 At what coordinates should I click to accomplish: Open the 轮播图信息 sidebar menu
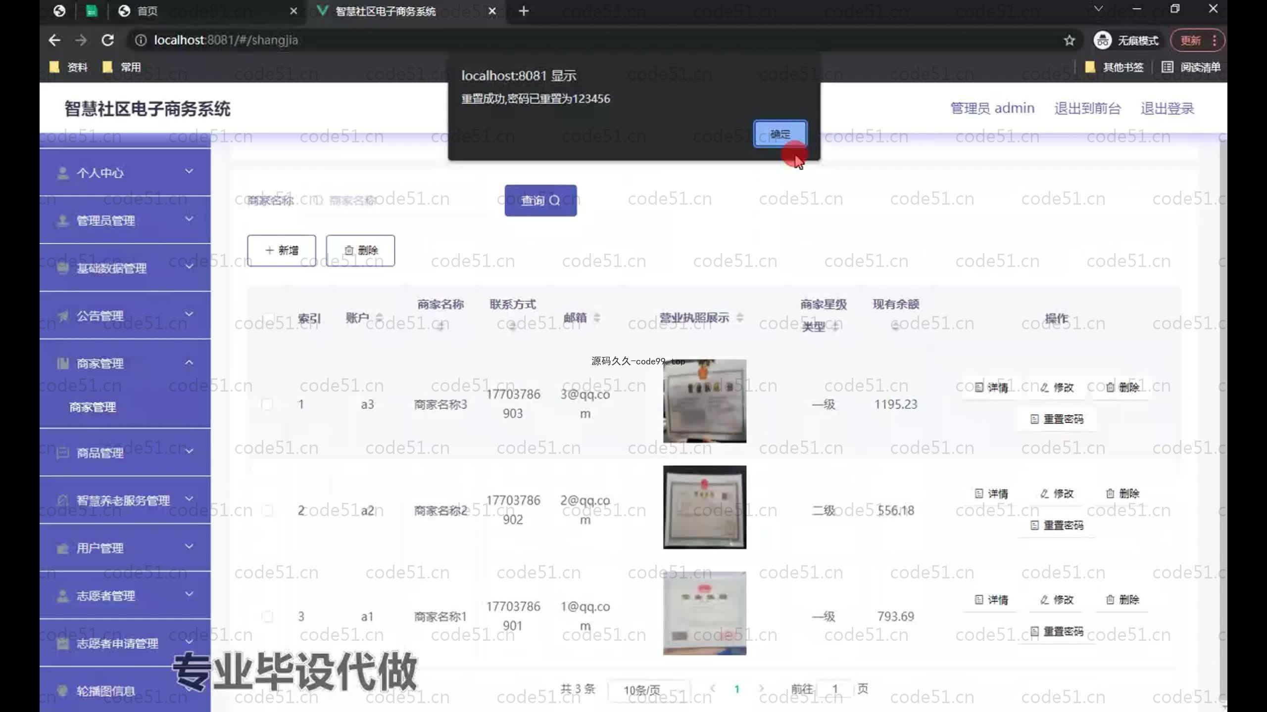coord(125,691)
